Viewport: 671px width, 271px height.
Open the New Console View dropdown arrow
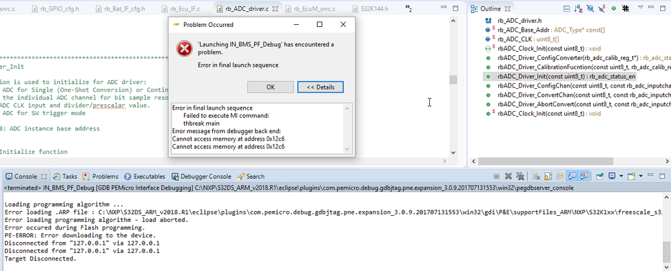click(x=641, y=176)
